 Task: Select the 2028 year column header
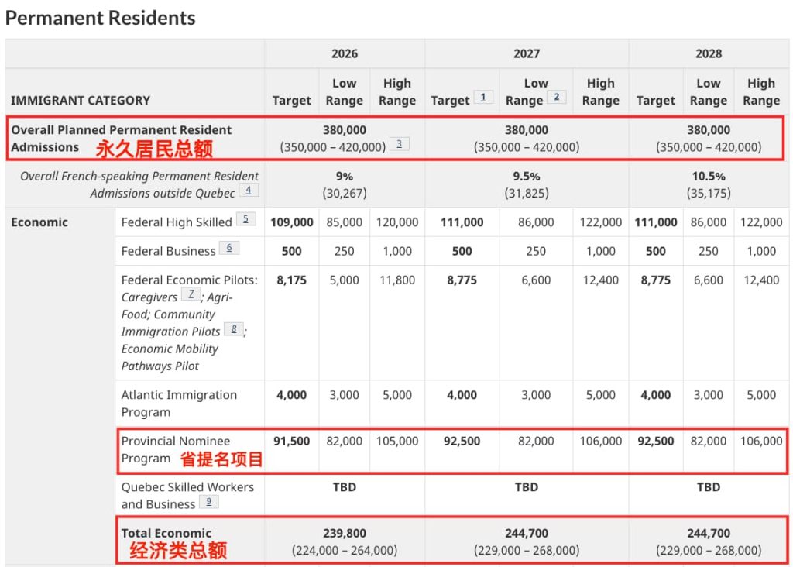(708, 53)
